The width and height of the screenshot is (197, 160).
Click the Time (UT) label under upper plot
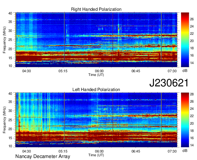(x=96, y=75)
